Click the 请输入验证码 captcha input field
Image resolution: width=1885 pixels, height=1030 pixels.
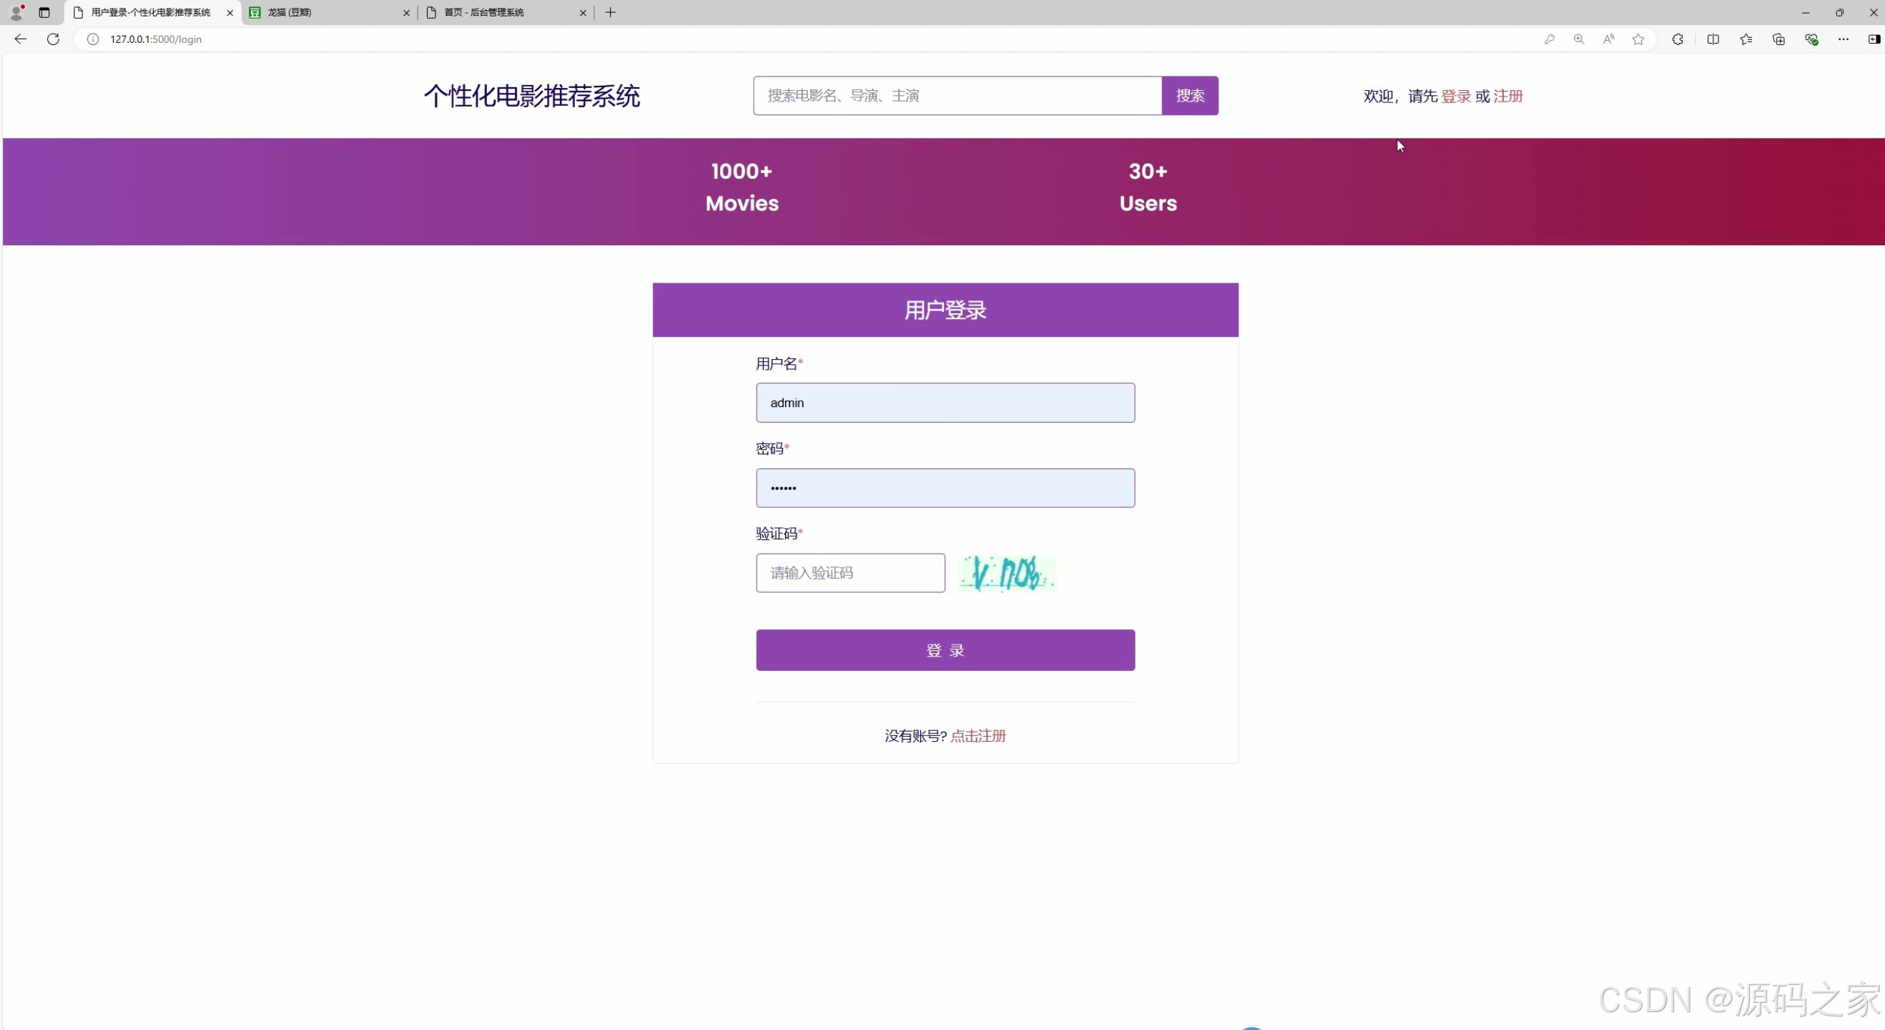click(x=850, y=573)
